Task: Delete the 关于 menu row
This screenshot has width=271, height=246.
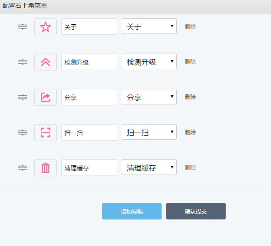Action: (190, 27)
